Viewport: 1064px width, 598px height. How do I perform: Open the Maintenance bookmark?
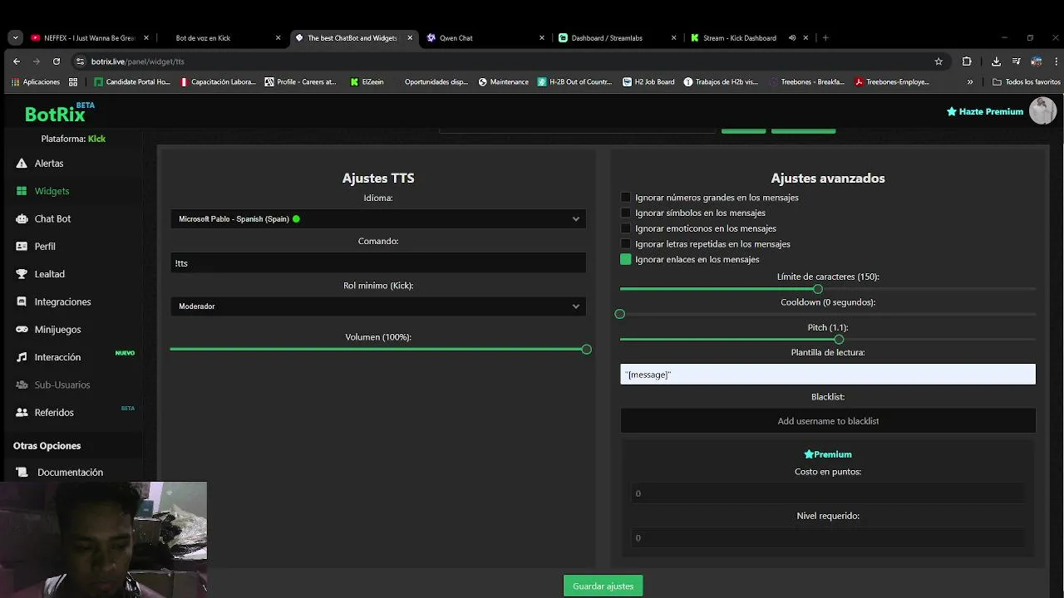(504, 82)
